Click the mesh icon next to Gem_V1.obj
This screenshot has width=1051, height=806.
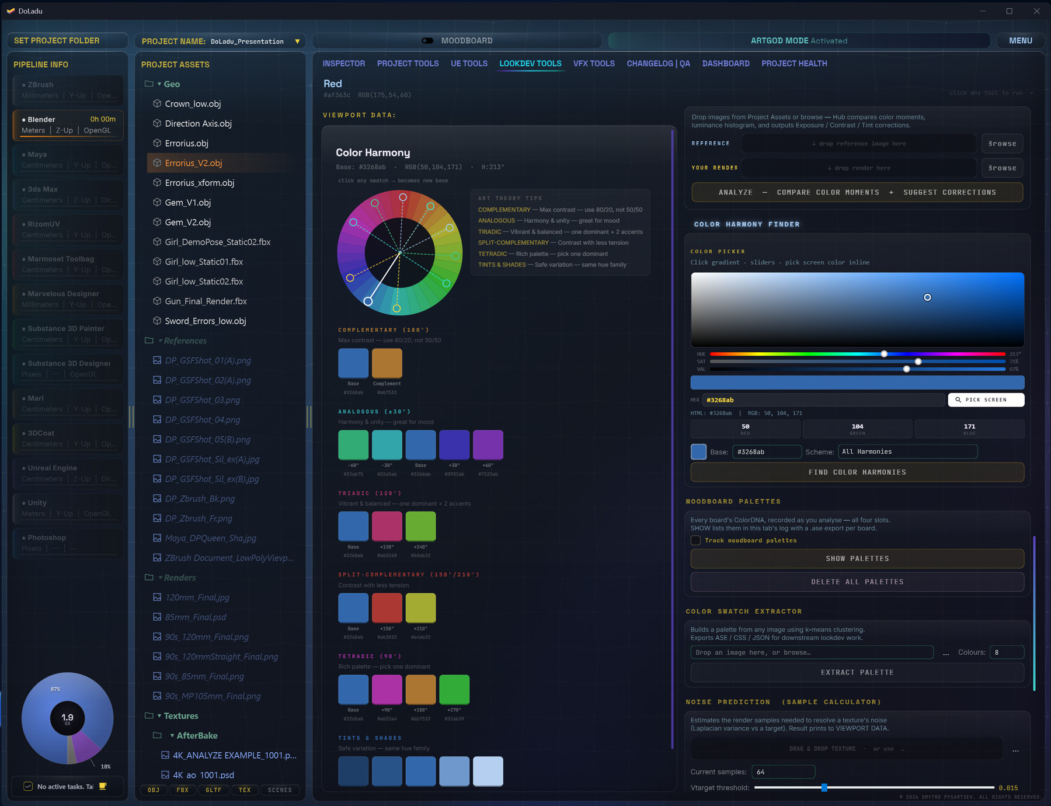157,202
